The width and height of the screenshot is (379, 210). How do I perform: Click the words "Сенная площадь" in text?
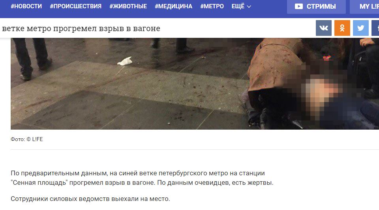(39, 183)
